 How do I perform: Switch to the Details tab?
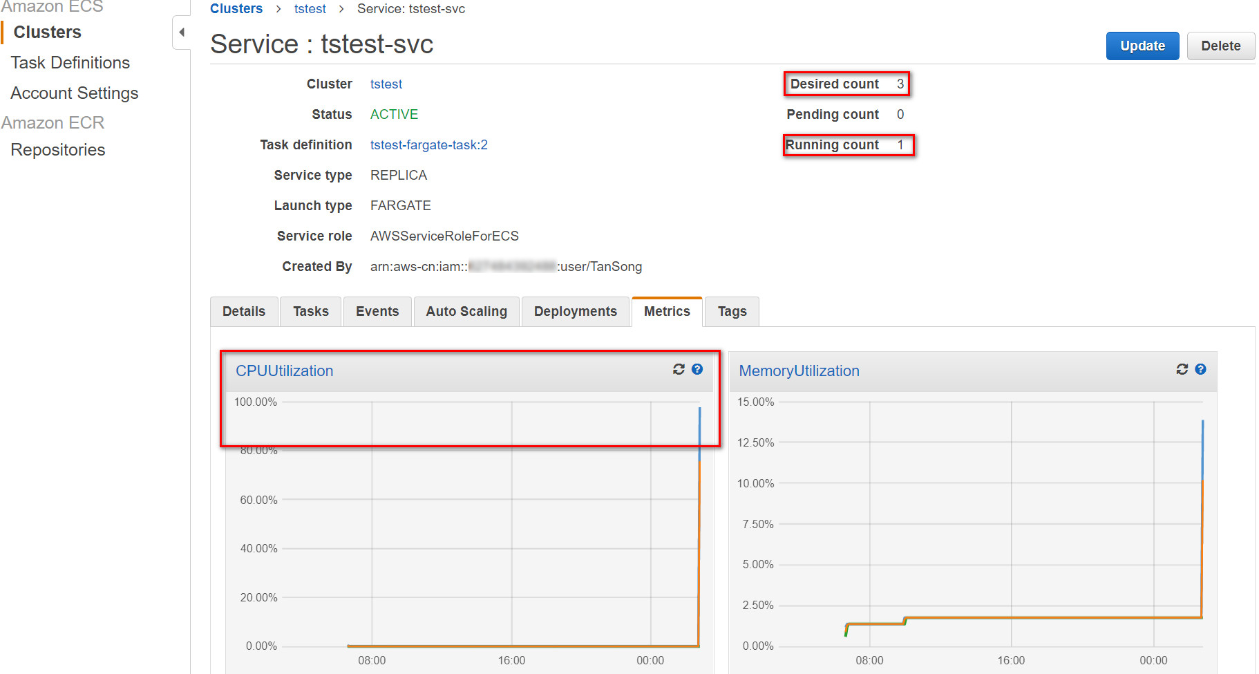click(244, 312)
